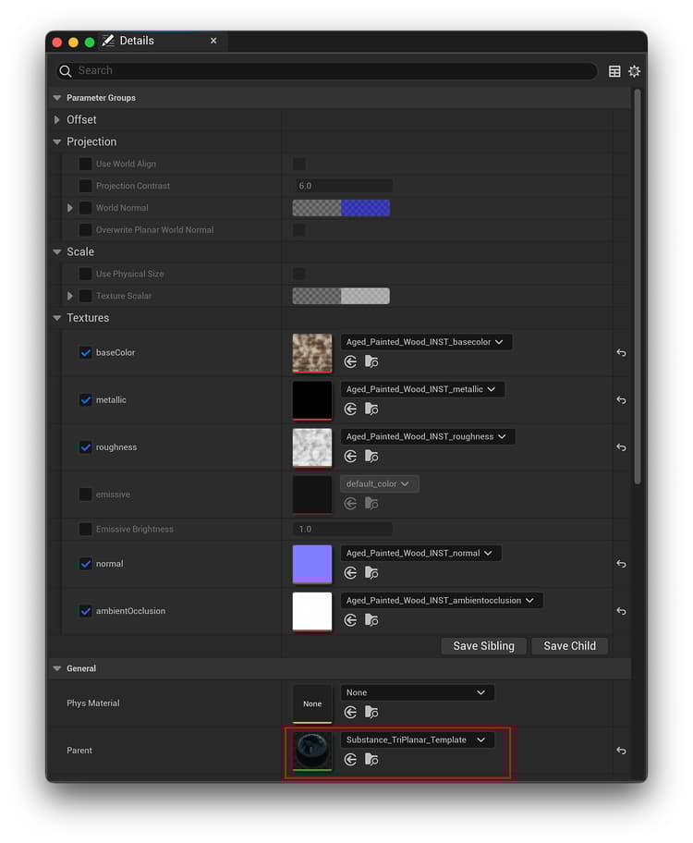The image size is (693, 843).
Task: Browse to Parent material in Content Browser
Action: click(371, 760)
